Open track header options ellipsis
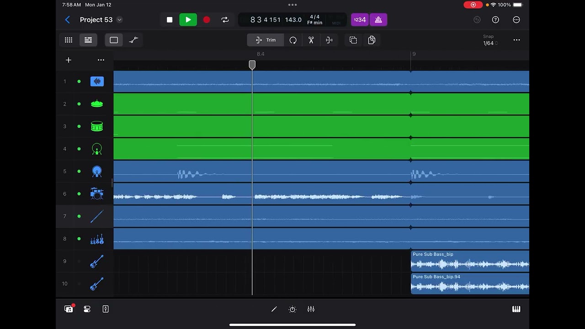This screenshot has height=329, width=585. 101,60
